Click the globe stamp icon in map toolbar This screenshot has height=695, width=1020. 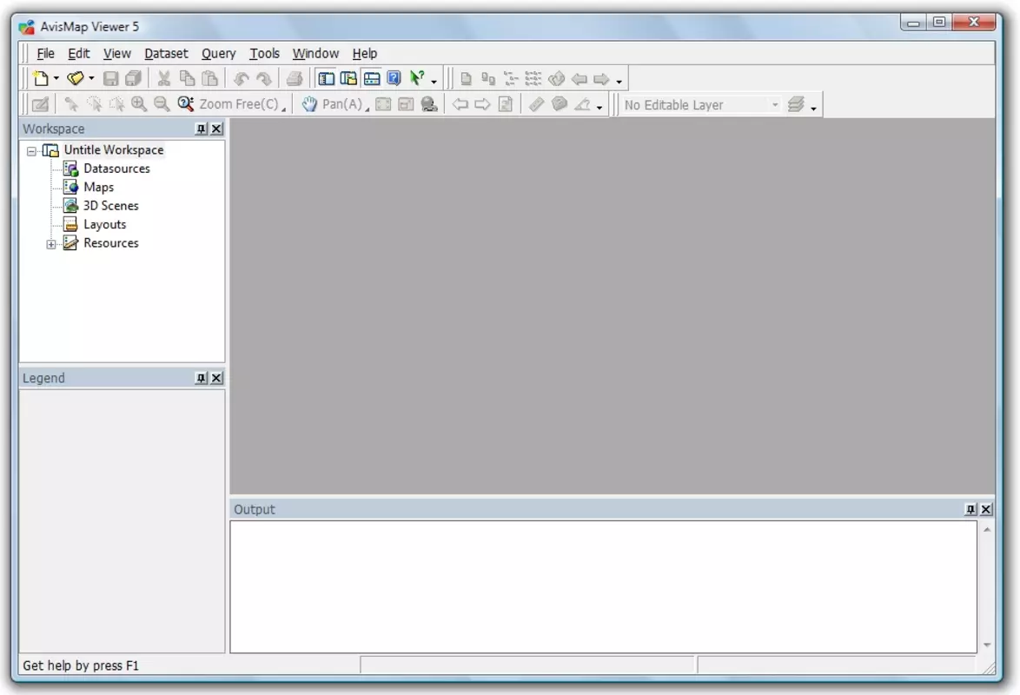(428, 104)
